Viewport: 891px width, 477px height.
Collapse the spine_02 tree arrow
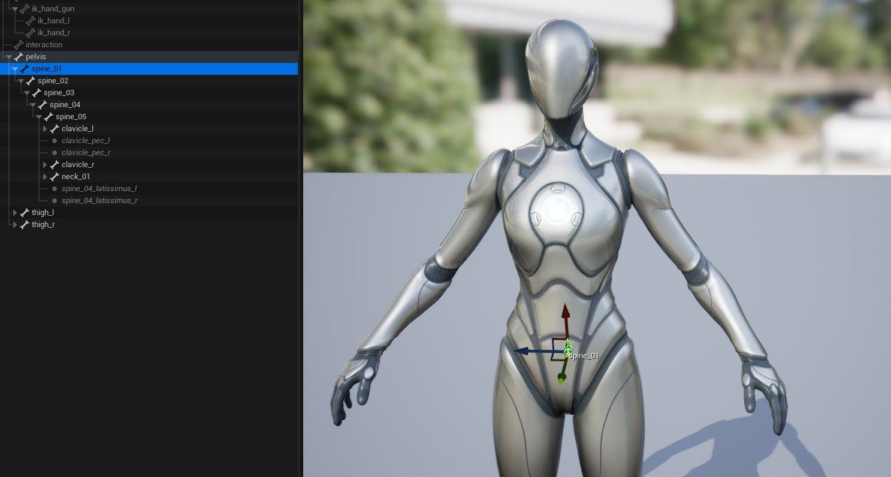[21, 81]
